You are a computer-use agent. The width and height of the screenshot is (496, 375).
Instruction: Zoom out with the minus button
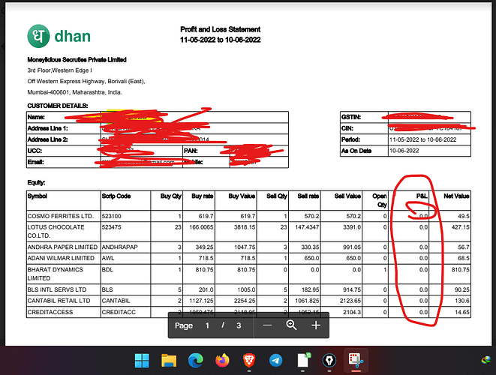coord(267,325)
